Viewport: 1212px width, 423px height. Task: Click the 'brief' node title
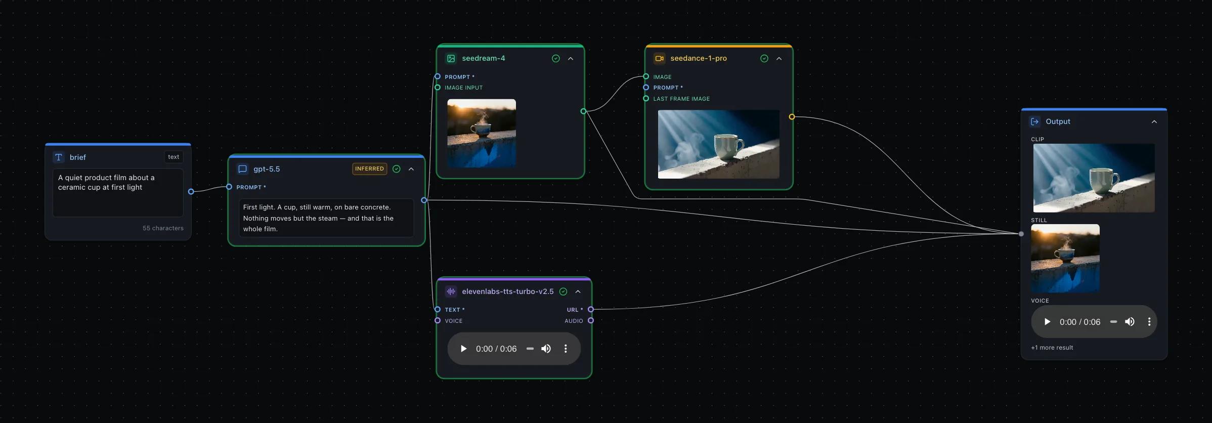[x=78, y=157]
